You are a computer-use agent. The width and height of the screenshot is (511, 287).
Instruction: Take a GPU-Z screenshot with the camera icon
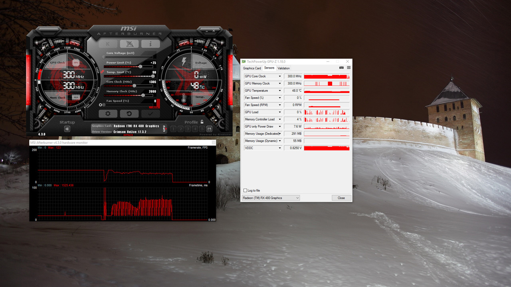[x=341, y=68]
